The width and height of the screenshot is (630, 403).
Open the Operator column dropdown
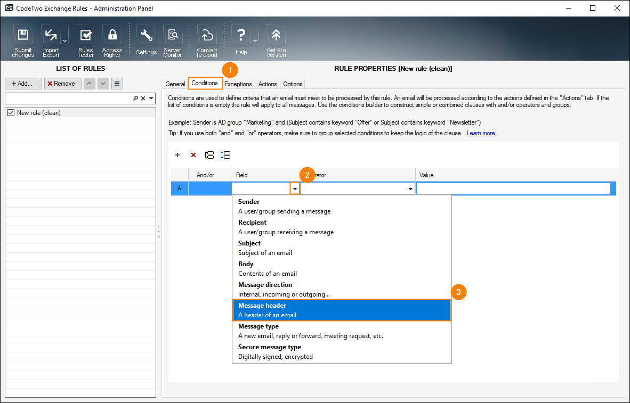click(410, 188)
